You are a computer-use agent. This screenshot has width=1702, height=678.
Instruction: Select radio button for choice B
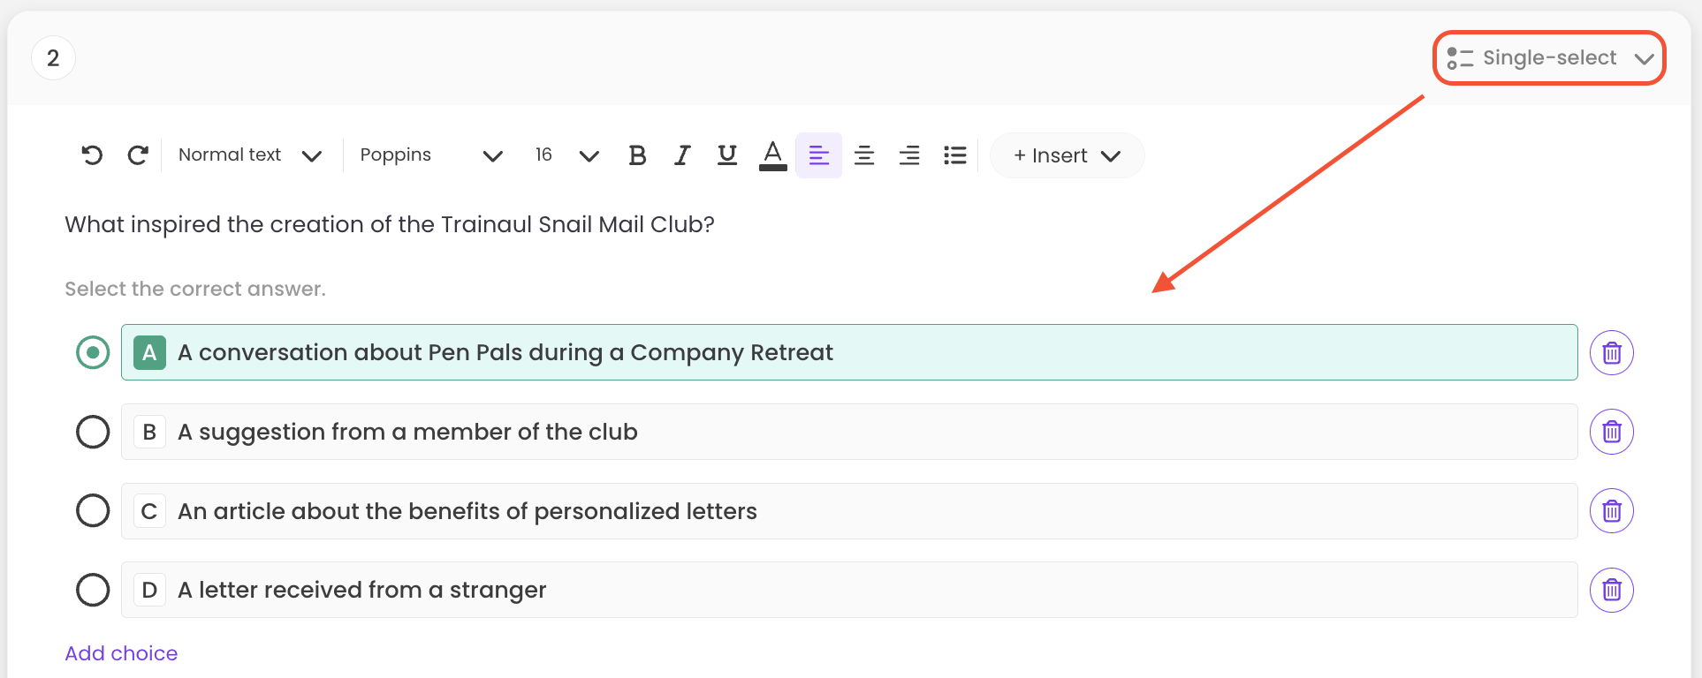(x=93, y=432)
